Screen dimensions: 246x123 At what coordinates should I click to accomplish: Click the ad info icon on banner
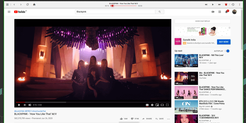click(x=229, y=28)
